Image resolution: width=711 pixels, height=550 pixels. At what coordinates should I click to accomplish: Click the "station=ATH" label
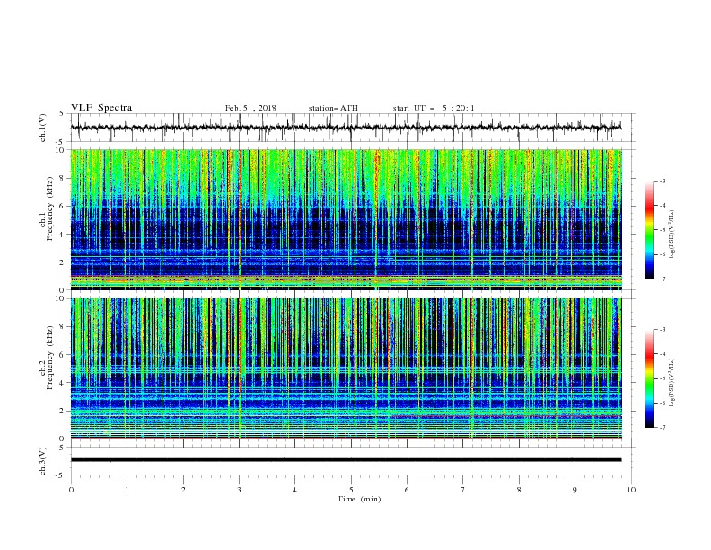coord(333,108)
